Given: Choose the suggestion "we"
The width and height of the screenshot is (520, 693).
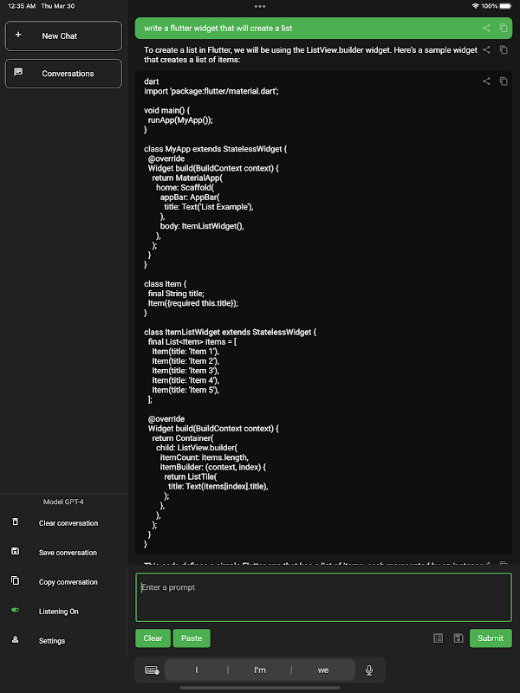Looking at the screenshot, I should (323, 670).
